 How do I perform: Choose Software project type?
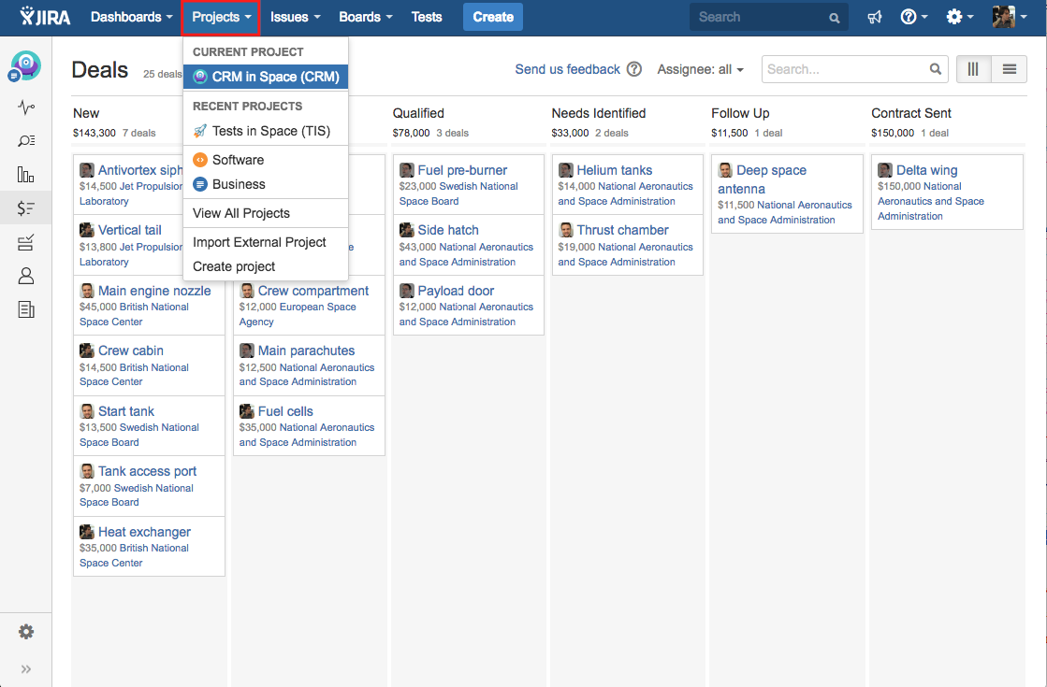click(x=266, y=160)
